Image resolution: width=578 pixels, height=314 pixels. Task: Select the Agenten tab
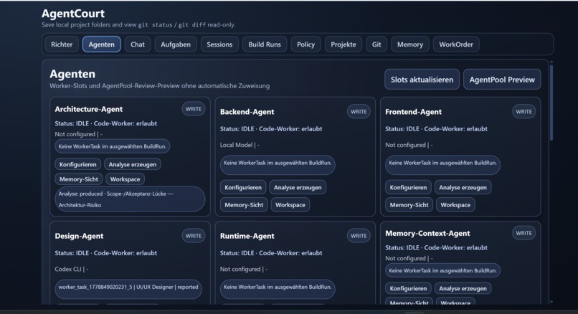click(x=101, y=44)
